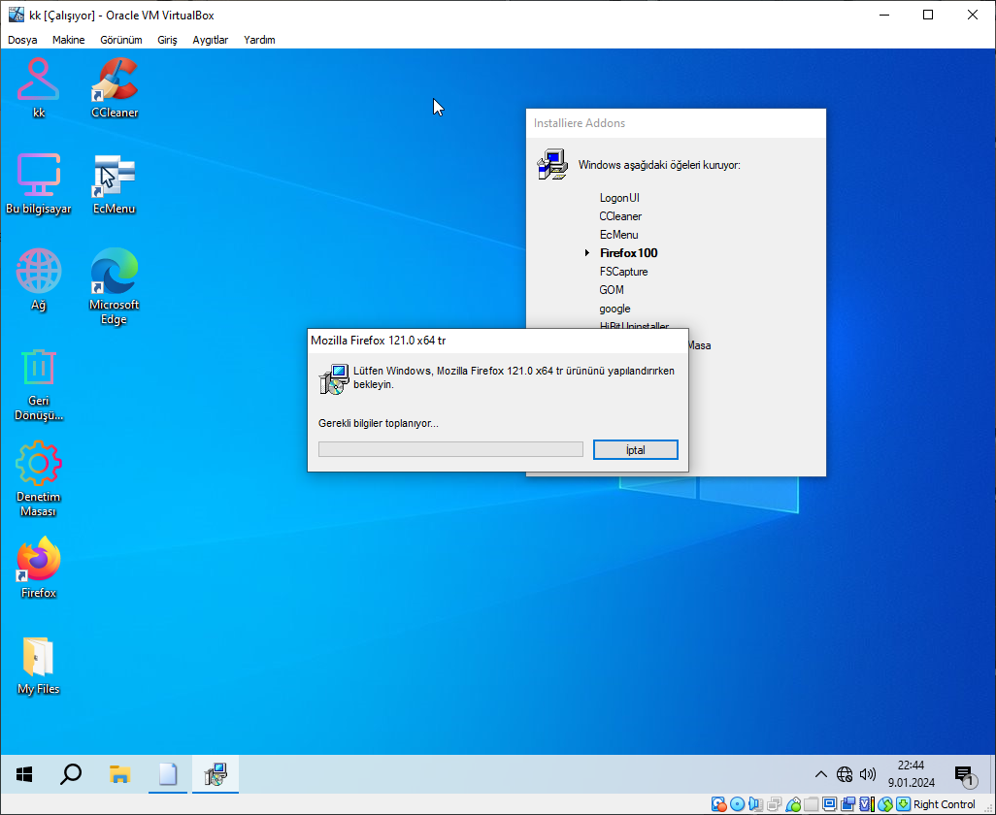Viewport: 996px width, 815px height.
Task: Click the 'Gerekli bilgiler toplanıyor...' status text
Action: click(x=379, y=423)
